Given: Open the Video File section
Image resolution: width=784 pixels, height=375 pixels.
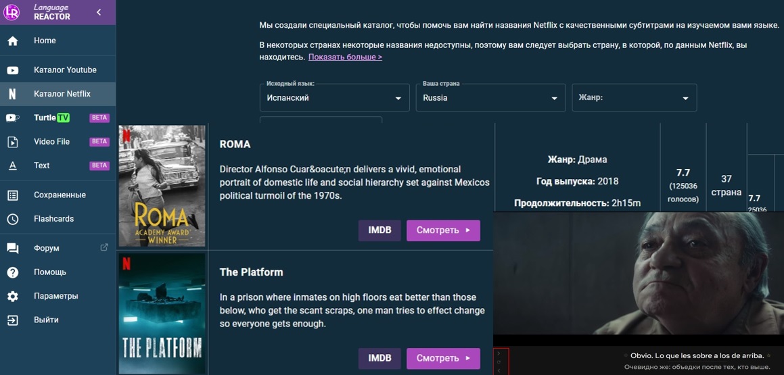Looking at the screenshot, I should pos(58,141).
